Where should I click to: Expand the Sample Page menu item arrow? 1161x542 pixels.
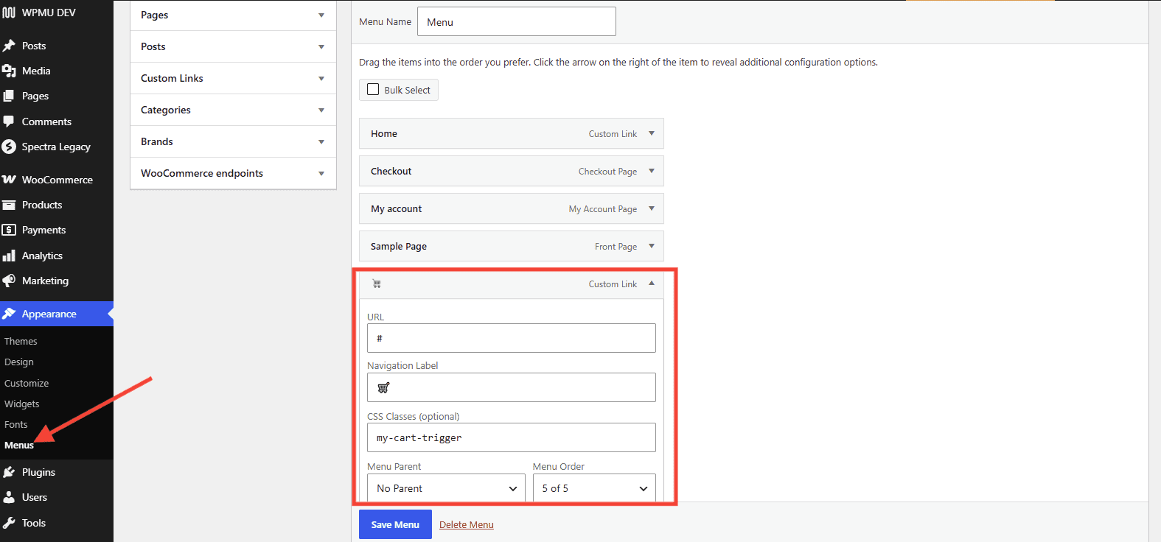point(652,246)
